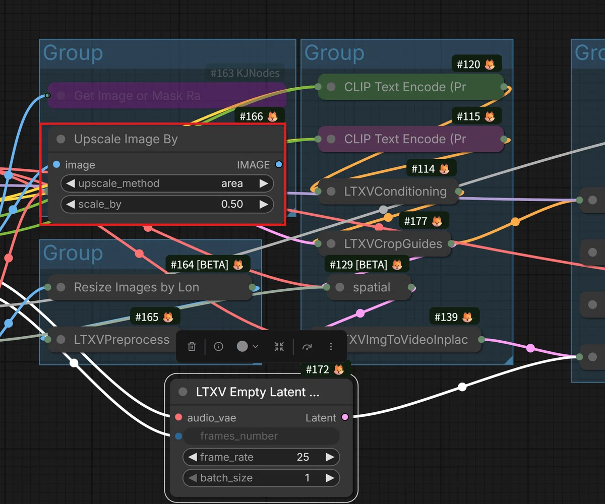Click input socket of Resize Images node

[48, 287]
